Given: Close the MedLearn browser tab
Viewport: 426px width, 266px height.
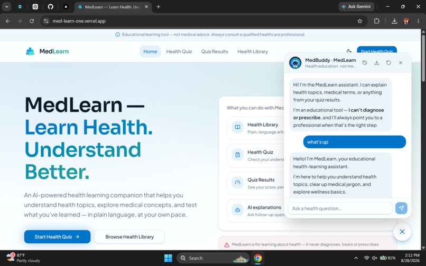Looking at the screenshot, I should [146, 7].
